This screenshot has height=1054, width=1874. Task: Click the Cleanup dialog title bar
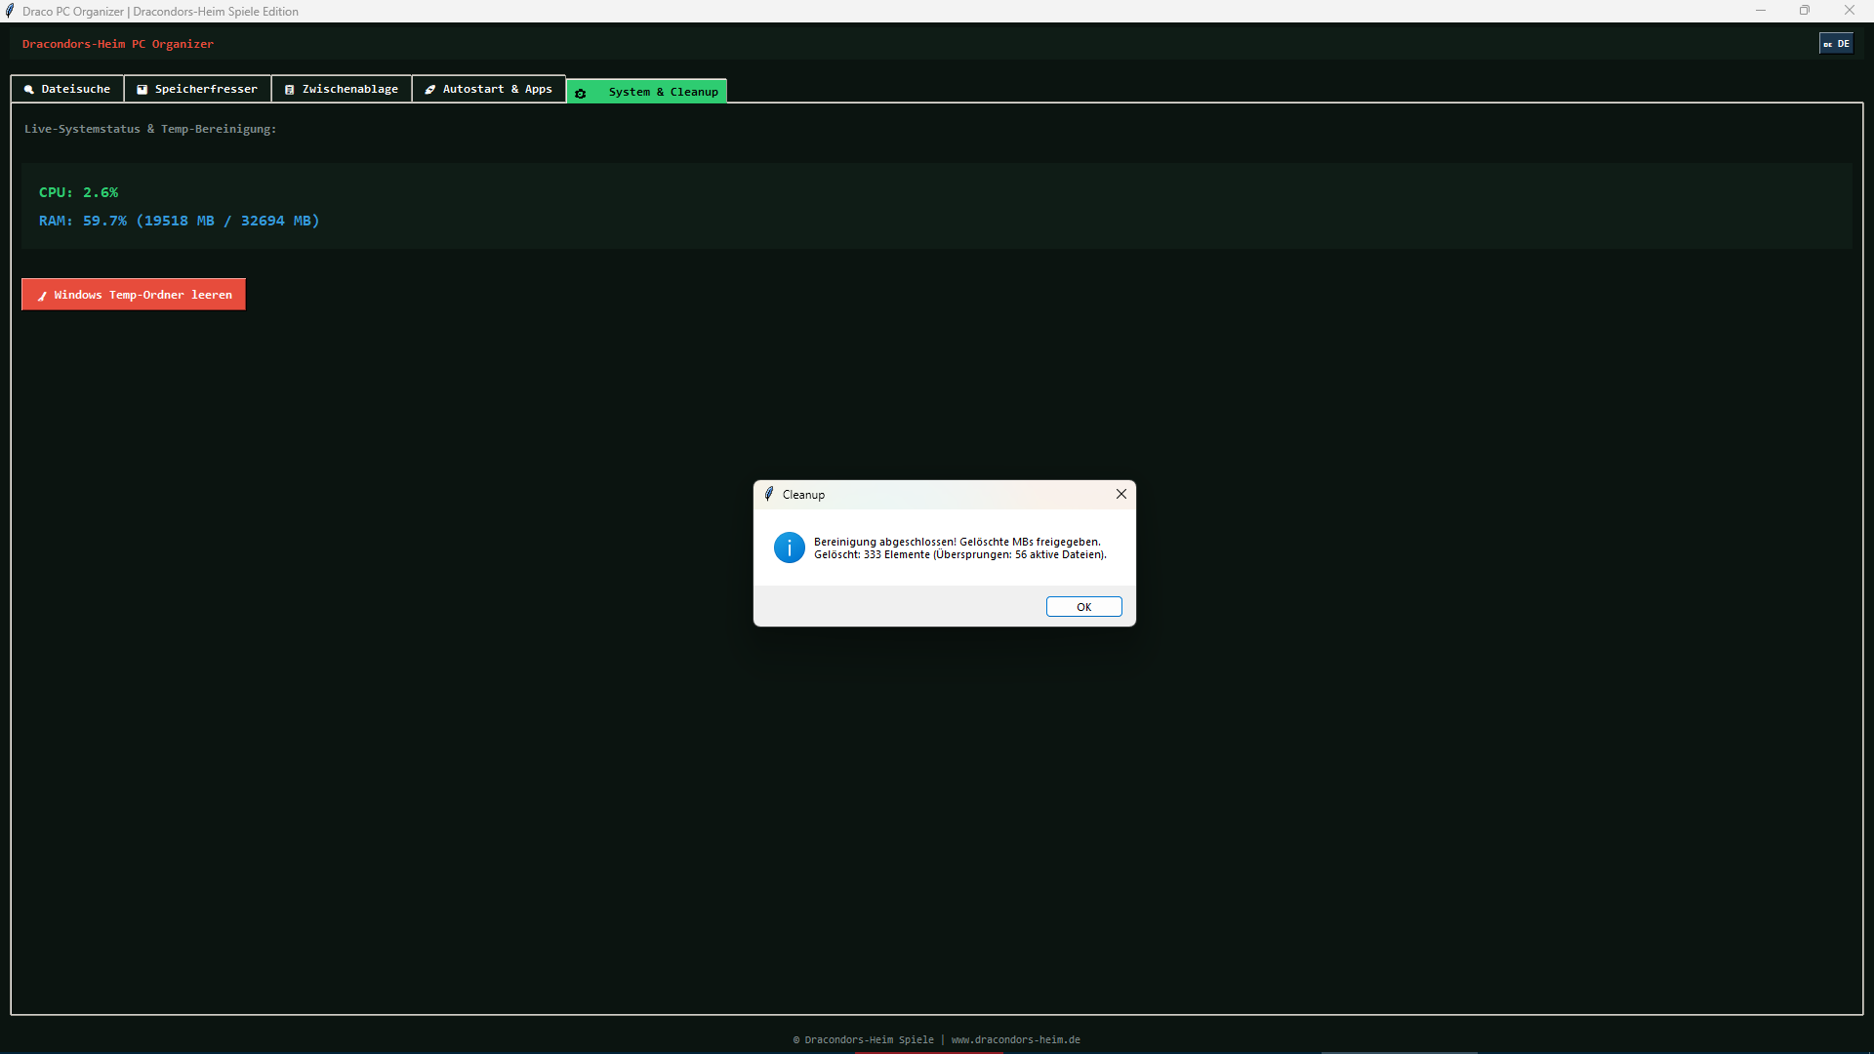(937, 494)
